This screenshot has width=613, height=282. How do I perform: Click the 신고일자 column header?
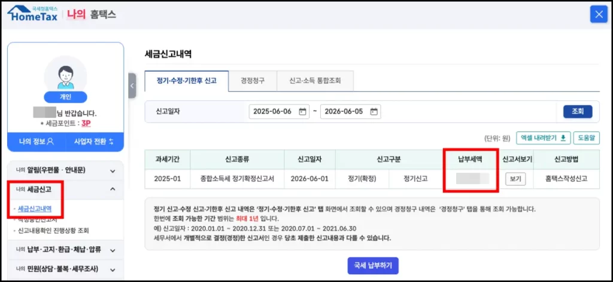pyautogui.click(x=309, y=160)
